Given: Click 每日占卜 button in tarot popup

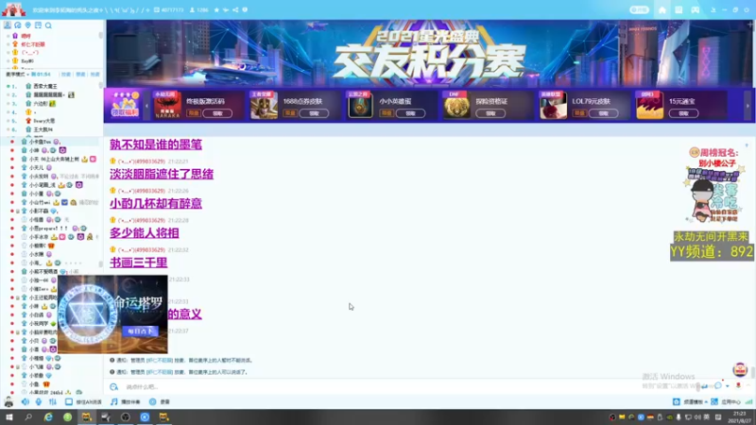Looking at the screenshot, I should coord(140,331).
